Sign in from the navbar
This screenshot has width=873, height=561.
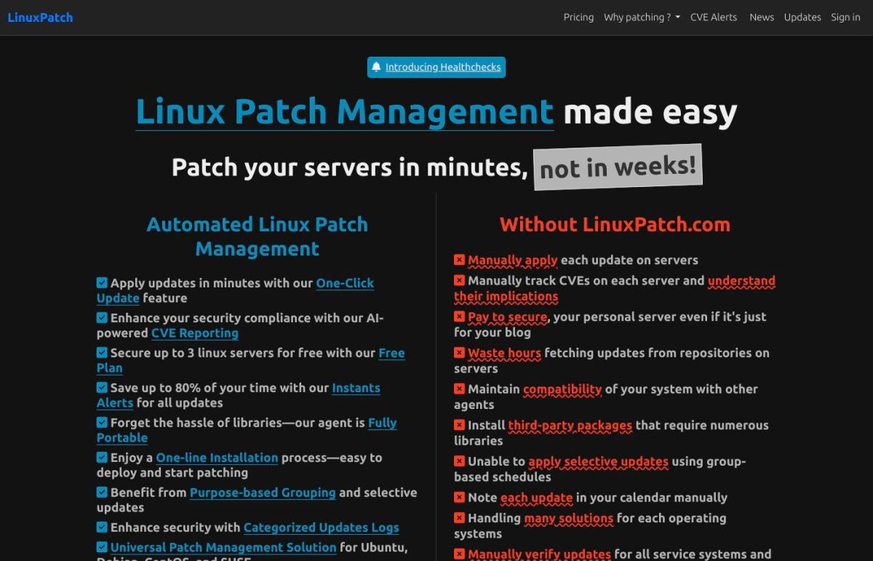click(x=845, y=17)
